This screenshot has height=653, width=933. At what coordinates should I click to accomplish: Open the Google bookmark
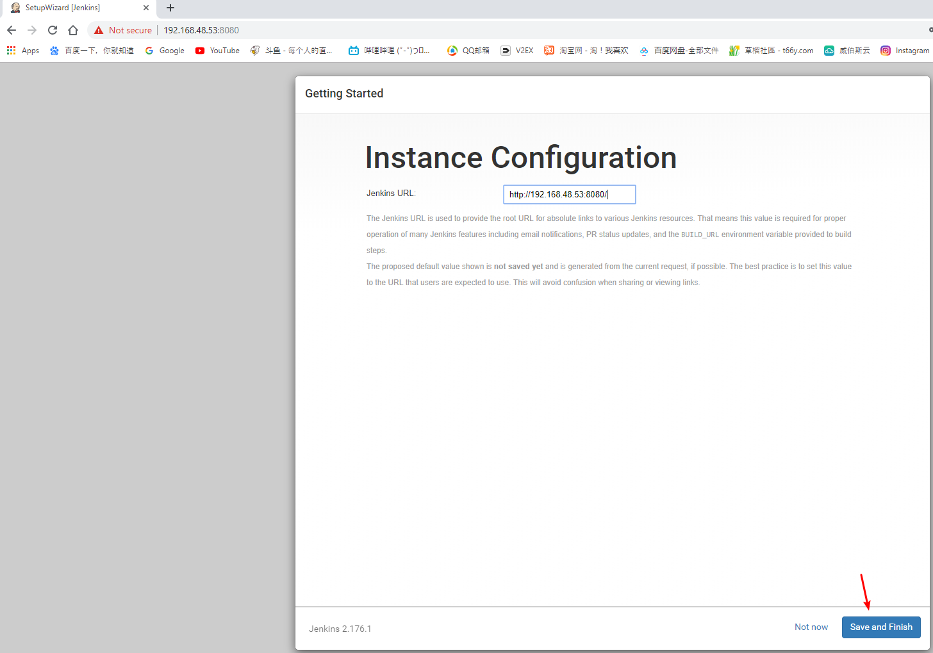(x=165, y=51)
